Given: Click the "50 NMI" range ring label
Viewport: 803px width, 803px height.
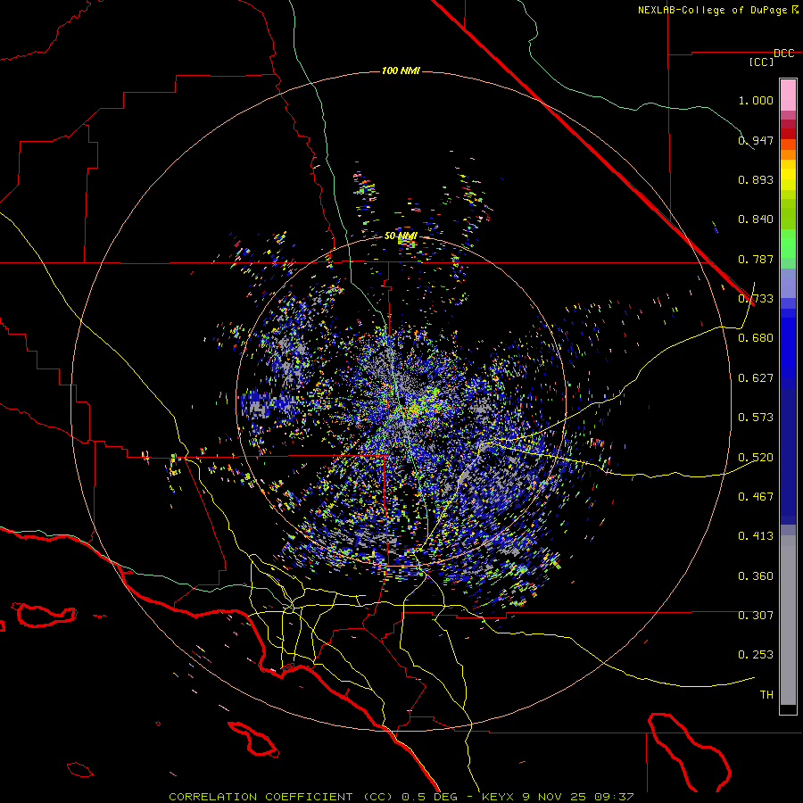Looking at the screenshot, I should (x=401, y=236).
